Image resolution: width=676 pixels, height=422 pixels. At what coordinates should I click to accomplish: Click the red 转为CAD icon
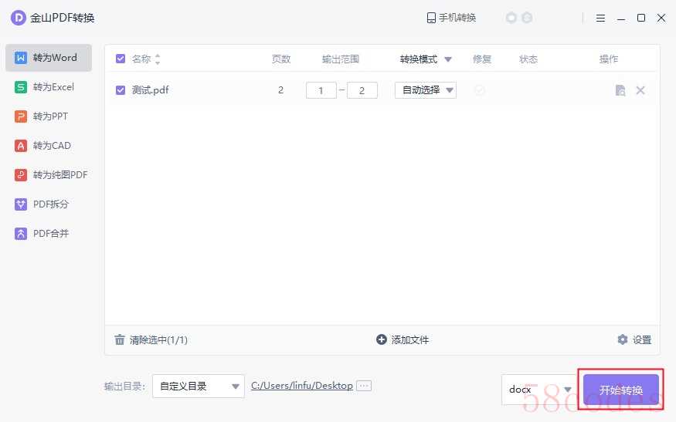20,146
